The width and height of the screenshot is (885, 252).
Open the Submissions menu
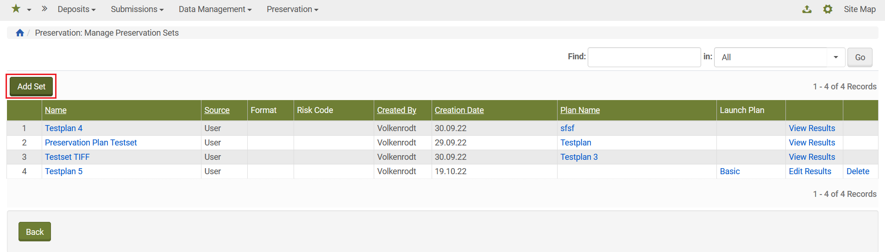click(137, 9)
